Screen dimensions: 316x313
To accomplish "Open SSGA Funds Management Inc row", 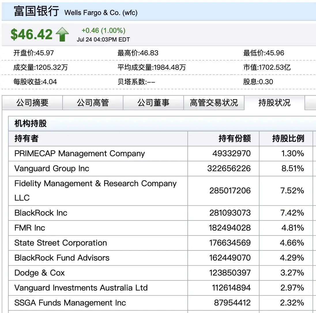I will (x=70, y=303).
